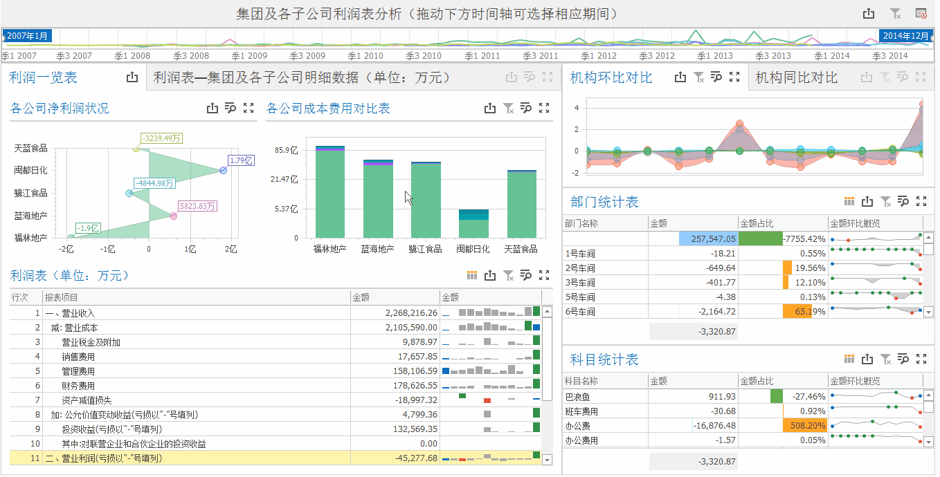The width and height of the screenshot is (940, 477).
Task: Switch to 利润一览表 tab
Action: 43,78
